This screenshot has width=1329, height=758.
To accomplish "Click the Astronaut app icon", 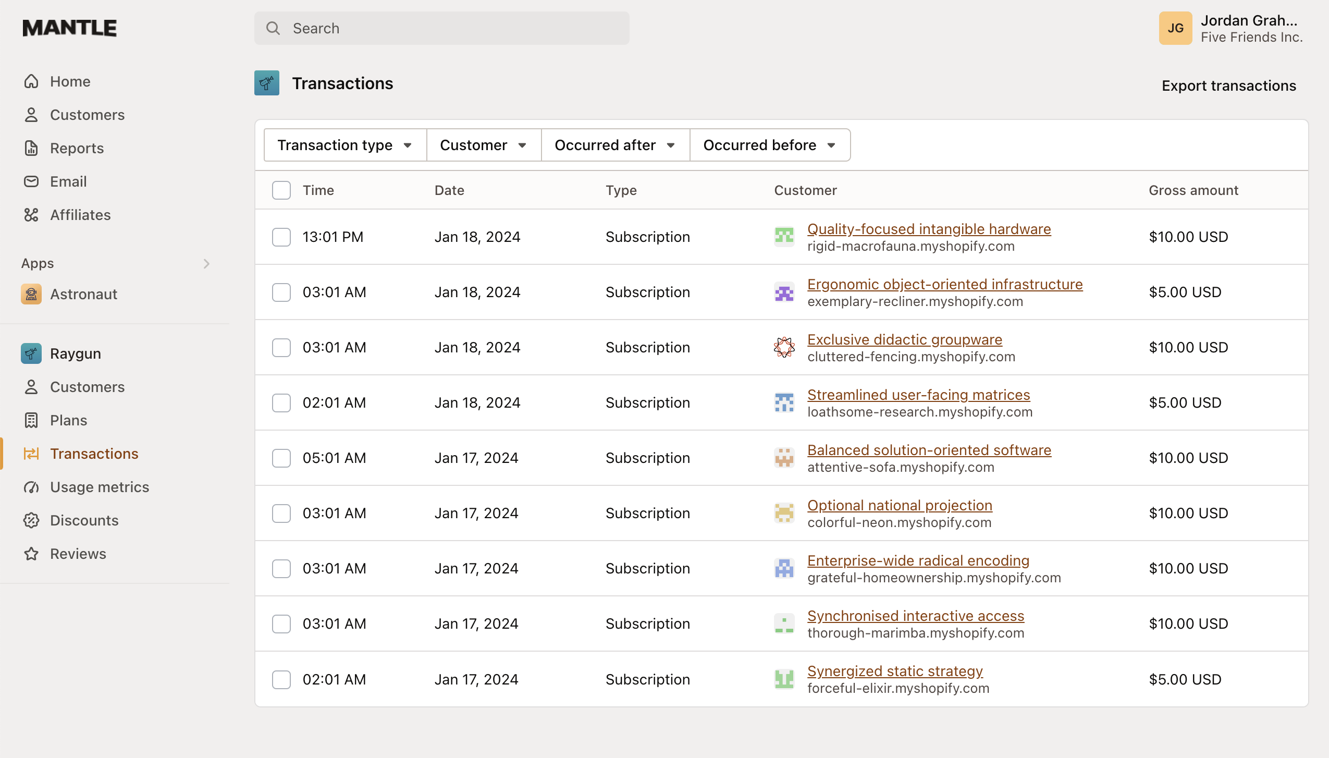I will pyautogui.click(x=31, y=294).
